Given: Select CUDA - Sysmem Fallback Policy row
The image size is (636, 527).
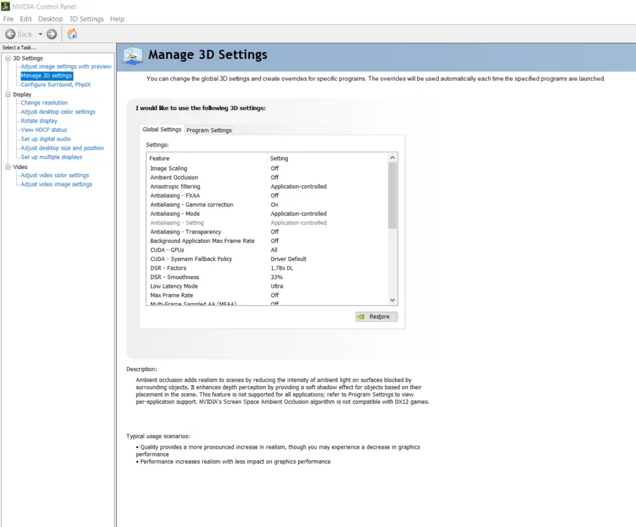Looking at the screenshot, I should click(x=267, y=259).
